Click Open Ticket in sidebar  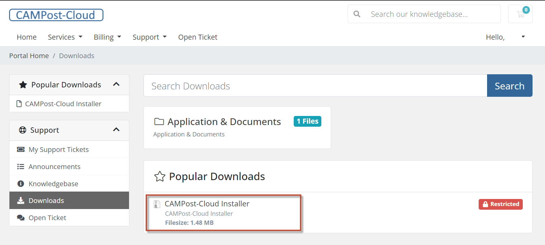pyautogui.click(x=69, y=218)
